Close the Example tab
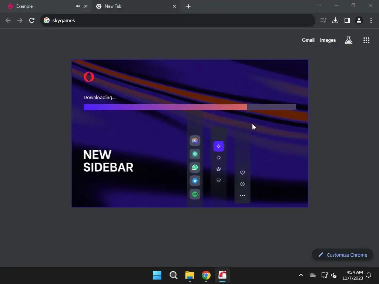 click(x=86, y=6)
